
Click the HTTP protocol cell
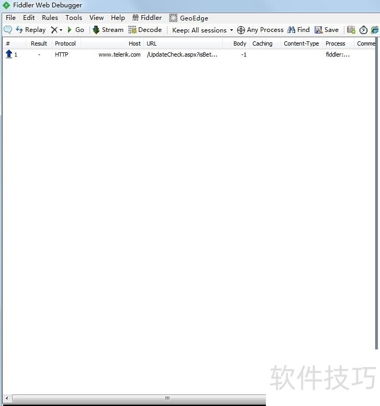[62, 54]
